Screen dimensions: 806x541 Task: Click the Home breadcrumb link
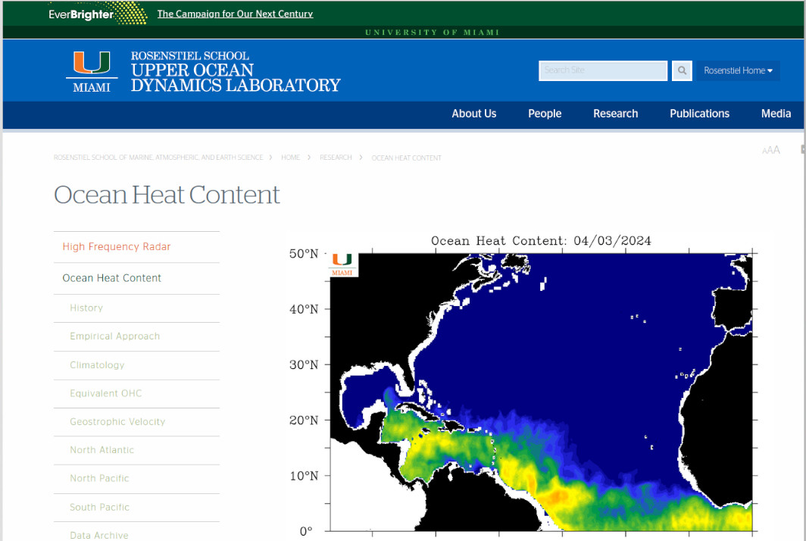[290, 158]
